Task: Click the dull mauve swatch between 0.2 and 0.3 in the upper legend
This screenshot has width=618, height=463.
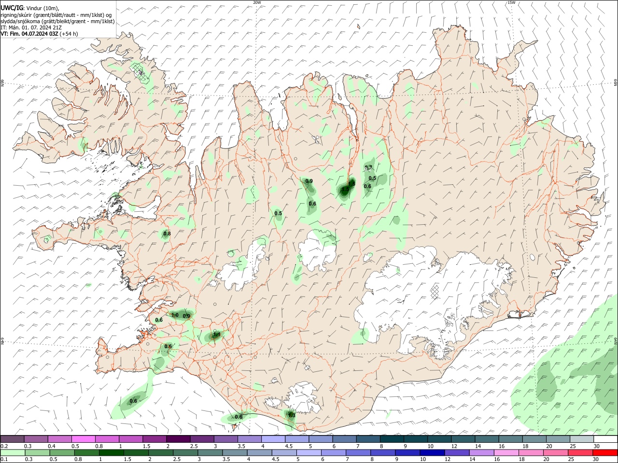Action: coord(12,439)
